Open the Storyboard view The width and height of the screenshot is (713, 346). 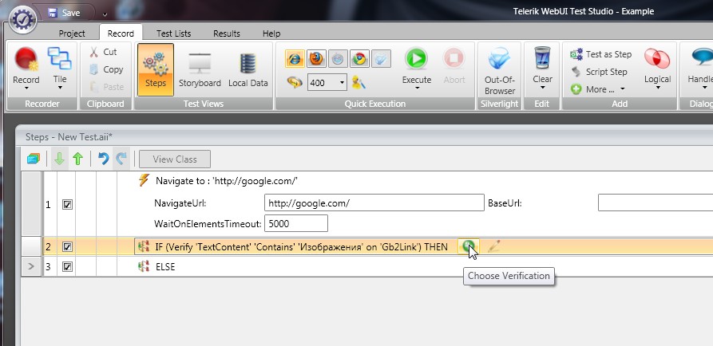pos(200,69)
